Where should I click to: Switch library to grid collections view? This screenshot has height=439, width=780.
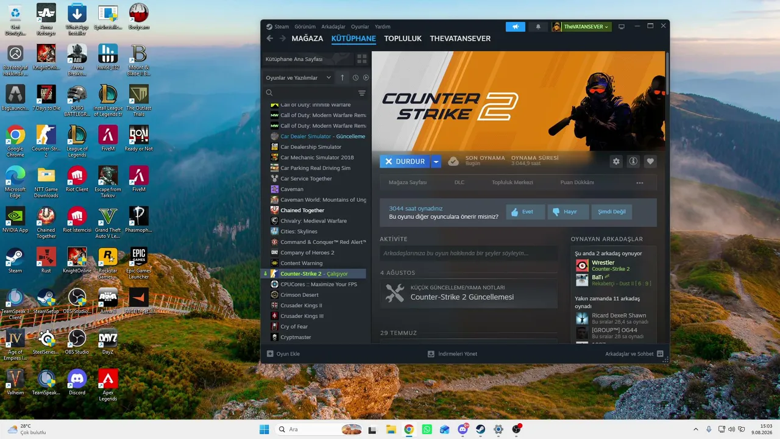coord(362,59)
